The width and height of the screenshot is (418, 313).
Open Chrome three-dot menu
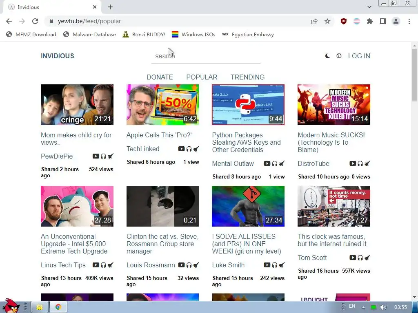pyautogui.click(x=409, y=21)
